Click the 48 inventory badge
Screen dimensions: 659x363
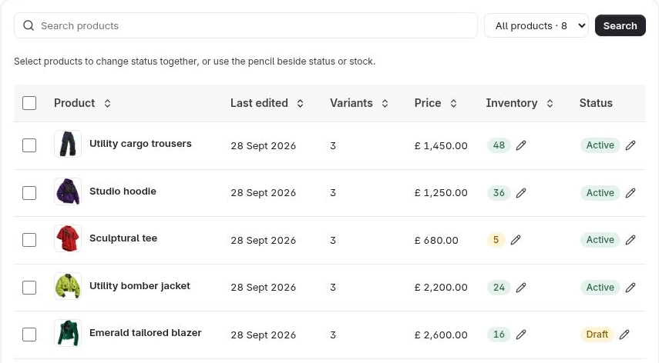[499, 145]
